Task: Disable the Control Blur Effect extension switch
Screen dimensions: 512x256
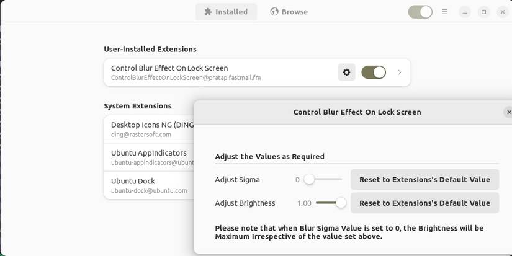Action: pyautogui.click(x=374, y=73)
